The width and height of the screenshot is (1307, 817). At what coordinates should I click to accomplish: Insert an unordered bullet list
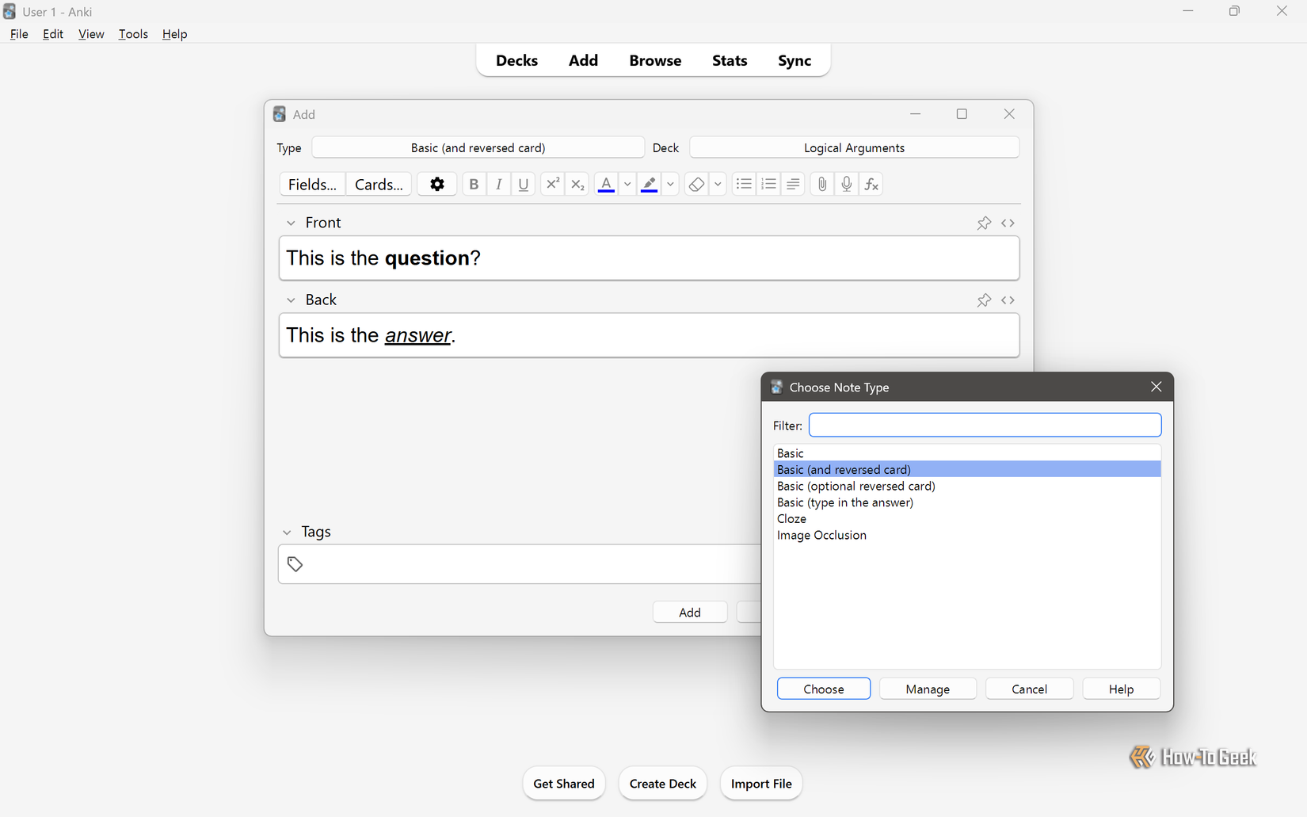[x=743, y=184]
